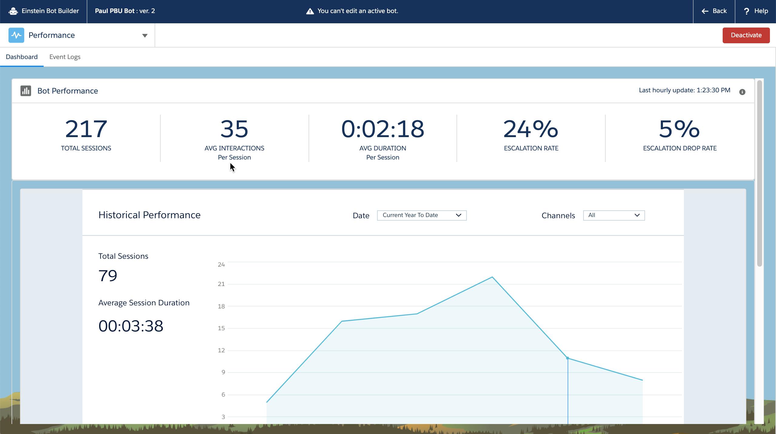Click the Bot Performance bar chart icon

pyautogui.click(x=26, y=91)
